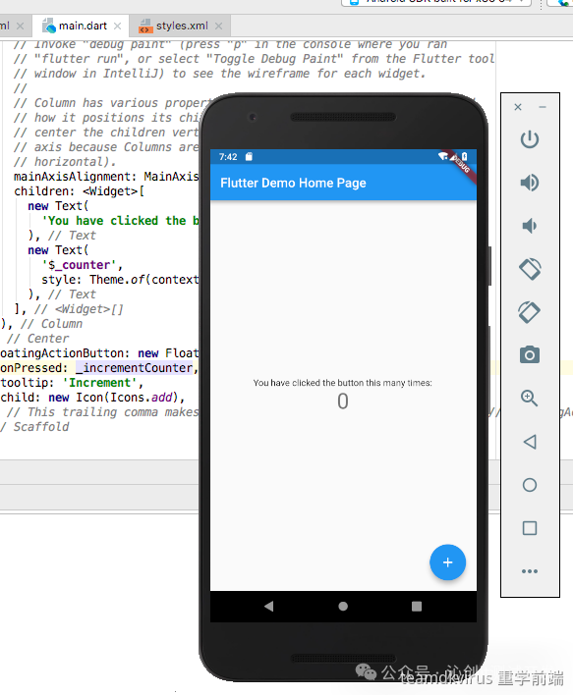Click the counter value 0 on the phone
The height and width of the screenshot is (695, 573).
point(343,401)
